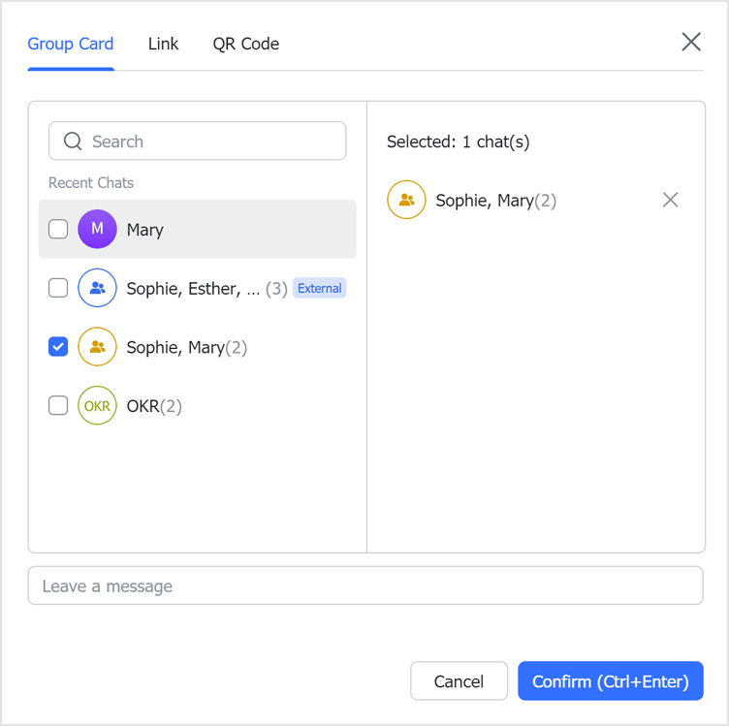This screenshot has height=726, width=729.
Task: Click Confirm (Ctrl+Enter) button
Action: click(611, 681)
